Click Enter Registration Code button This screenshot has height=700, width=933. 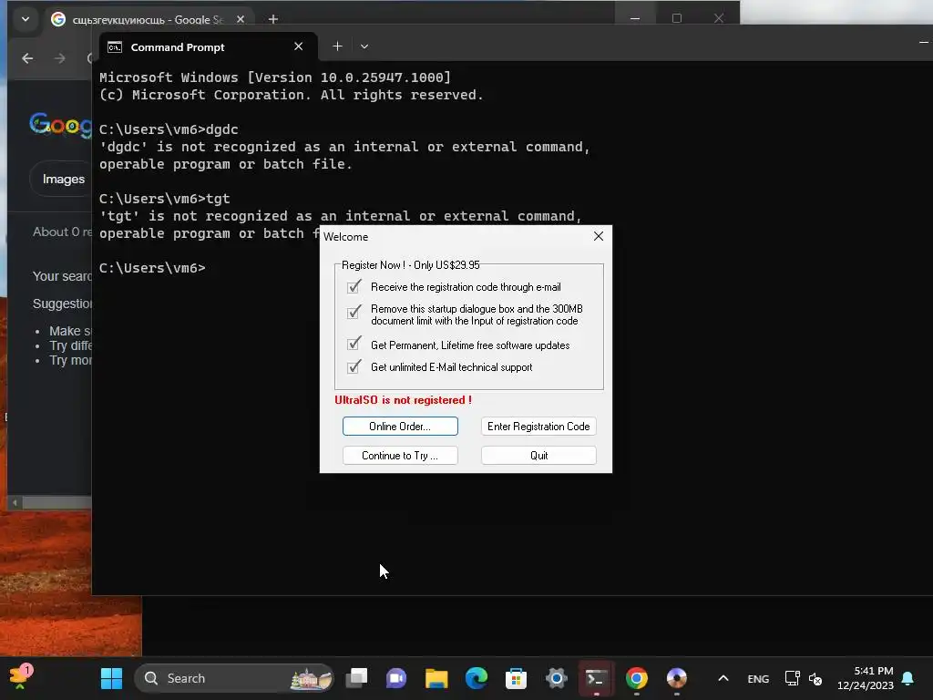click(538, 427)
